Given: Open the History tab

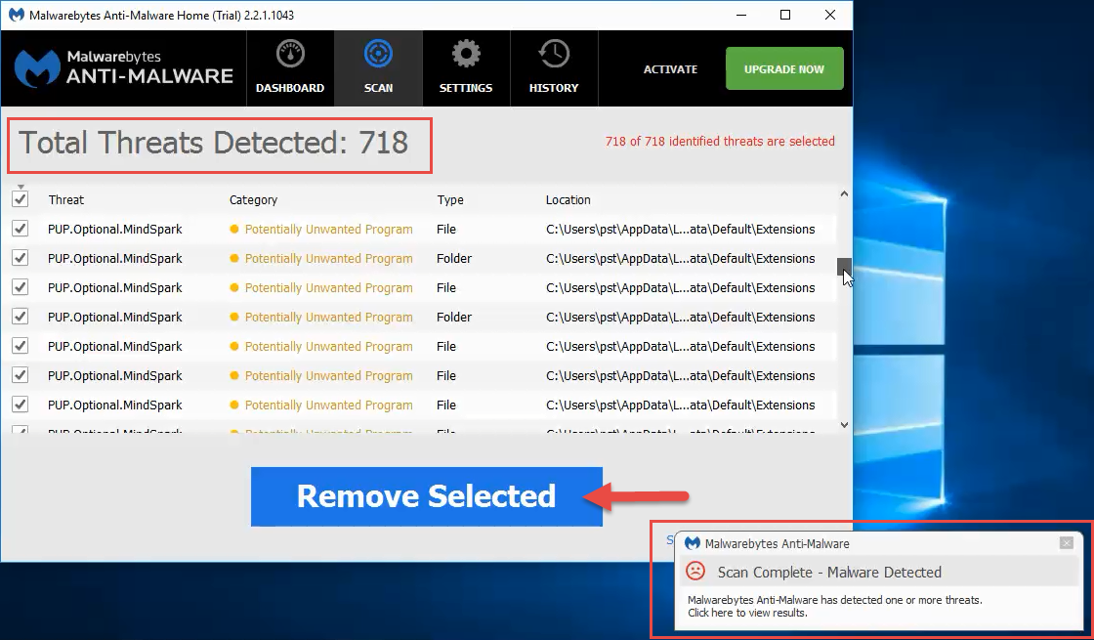Looking at the screenshot, I should click(x=553, y=68).
